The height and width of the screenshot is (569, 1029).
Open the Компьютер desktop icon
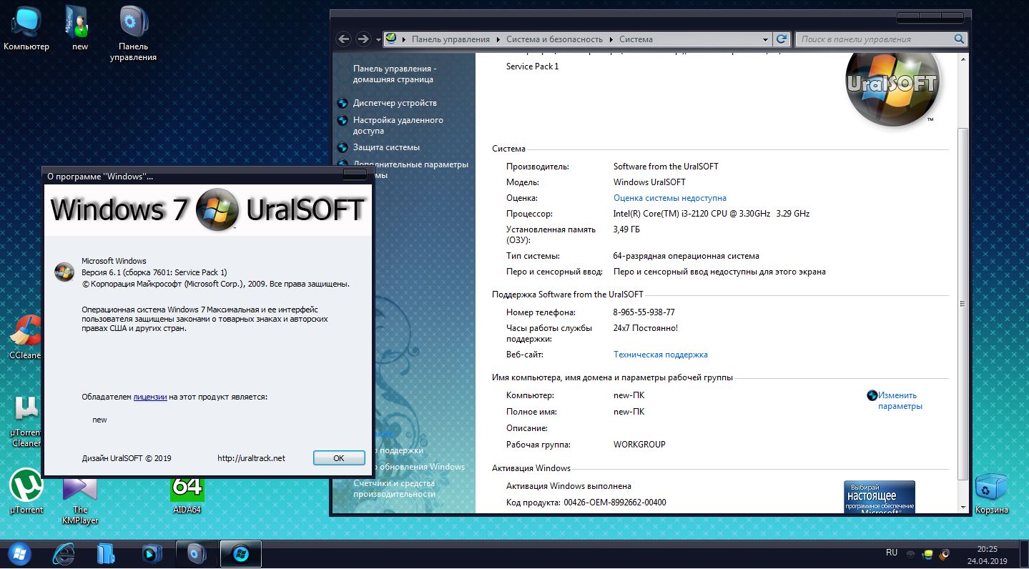pyautogui.click(x=26, y=29)
